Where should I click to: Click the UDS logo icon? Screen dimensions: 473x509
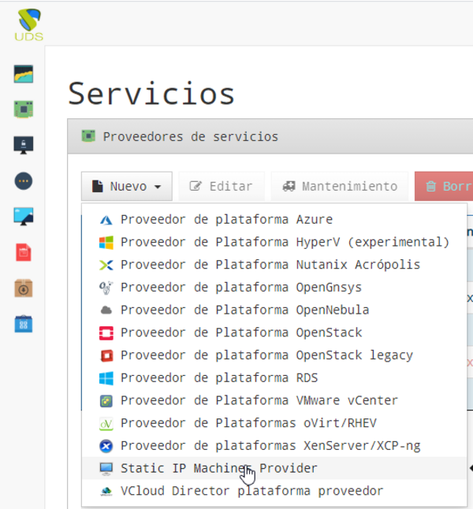(28, 22)
